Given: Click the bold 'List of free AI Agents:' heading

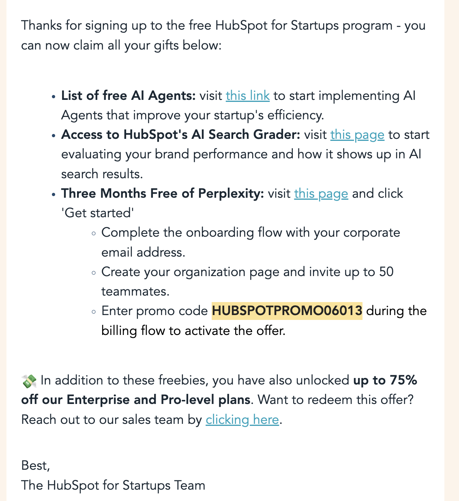Looking at the screenshot, I should [128, 96].
